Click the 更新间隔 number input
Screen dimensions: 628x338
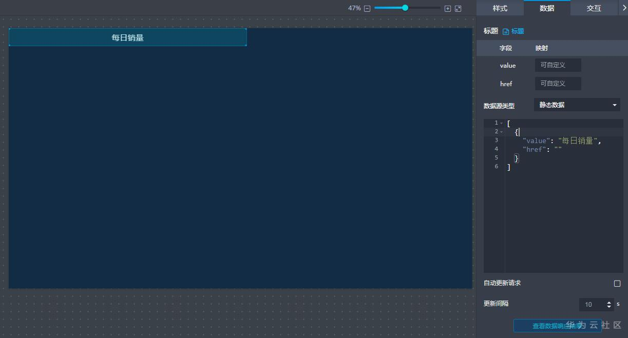pyautogui.click(x=593, y=305)
